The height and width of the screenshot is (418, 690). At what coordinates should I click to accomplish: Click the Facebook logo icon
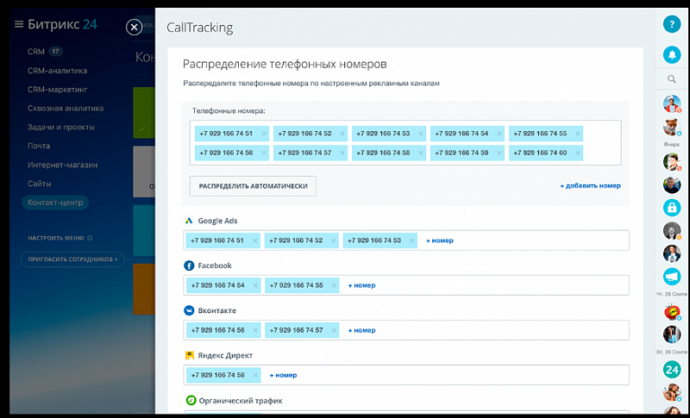189,265
